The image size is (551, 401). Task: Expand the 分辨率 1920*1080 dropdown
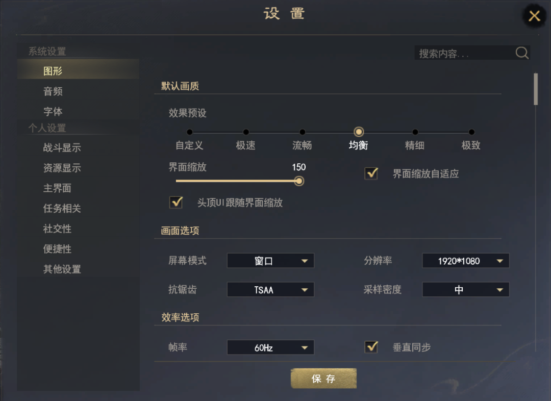click(x=465, y=261)
